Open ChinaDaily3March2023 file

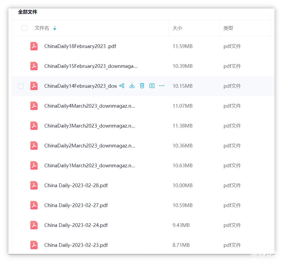[x=90, y=126]
